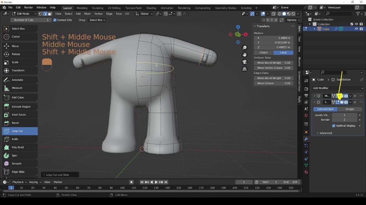Choose the Scale tool
366x205 pixels.
click(x=20, y=62)
